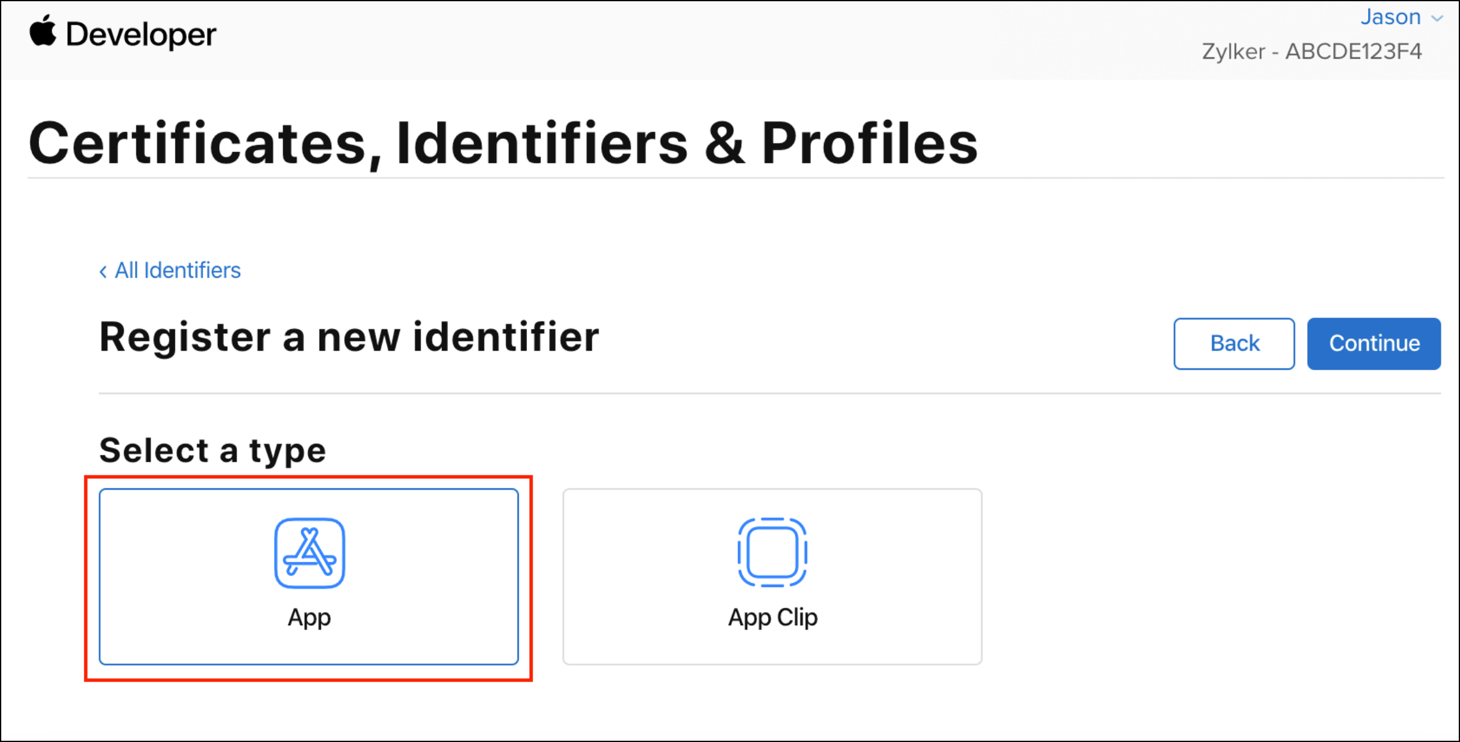Go back to All Identifiers

[178, 270]
